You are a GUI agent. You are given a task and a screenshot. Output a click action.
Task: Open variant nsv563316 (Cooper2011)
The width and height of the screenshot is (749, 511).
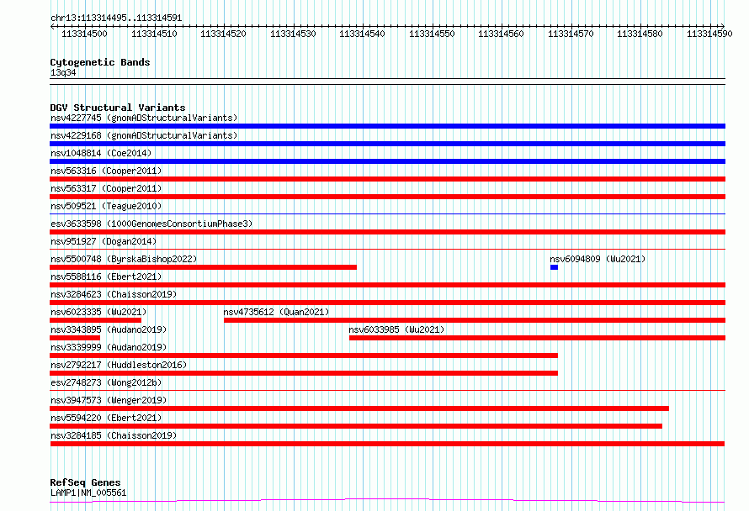(106, 171)
